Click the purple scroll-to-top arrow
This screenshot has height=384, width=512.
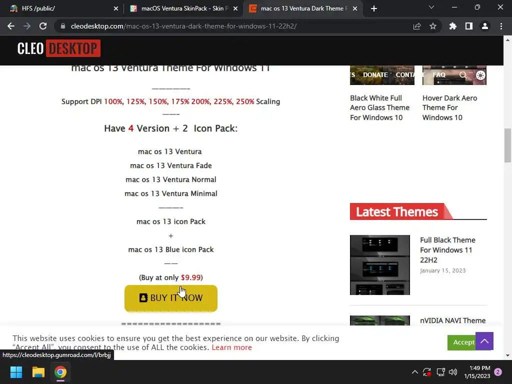[484, 341]
